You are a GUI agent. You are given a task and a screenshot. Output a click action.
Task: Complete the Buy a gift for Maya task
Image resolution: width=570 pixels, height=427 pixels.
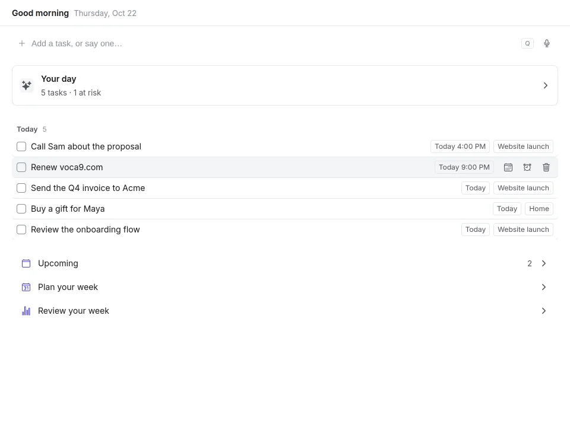click(21, 209)
